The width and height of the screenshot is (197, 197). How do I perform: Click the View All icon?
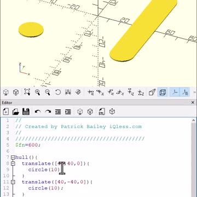pyautogui.click(x=27, y=92)
